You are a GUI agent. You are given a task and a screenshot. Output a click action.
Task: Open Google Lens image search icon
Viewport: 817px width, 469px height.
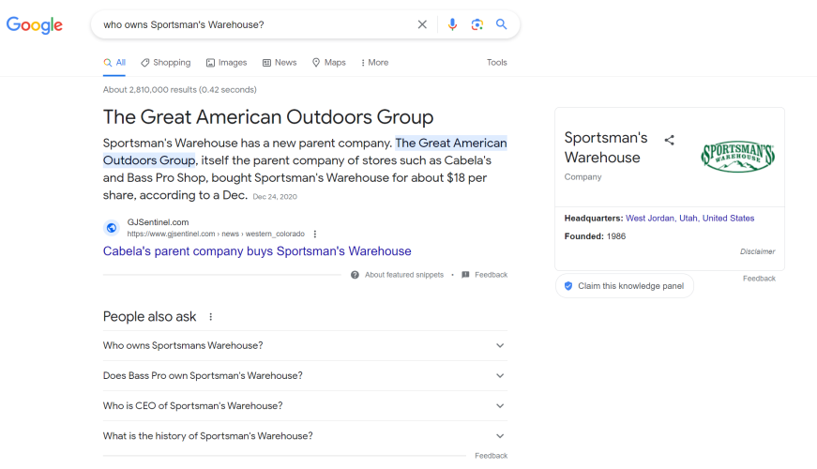point(477,24)
